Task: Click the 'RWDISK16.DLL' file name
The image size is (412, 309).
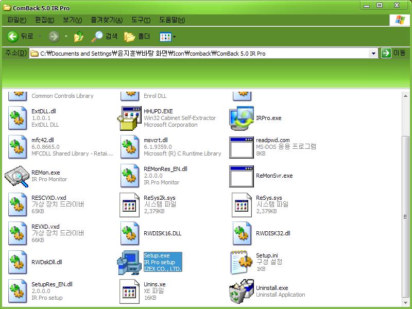Action: [162, 233]
